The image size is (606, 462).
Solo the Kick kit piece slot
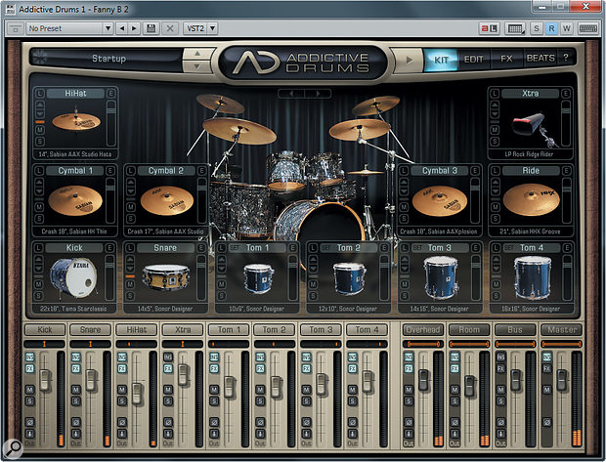[x=38, y=296]
